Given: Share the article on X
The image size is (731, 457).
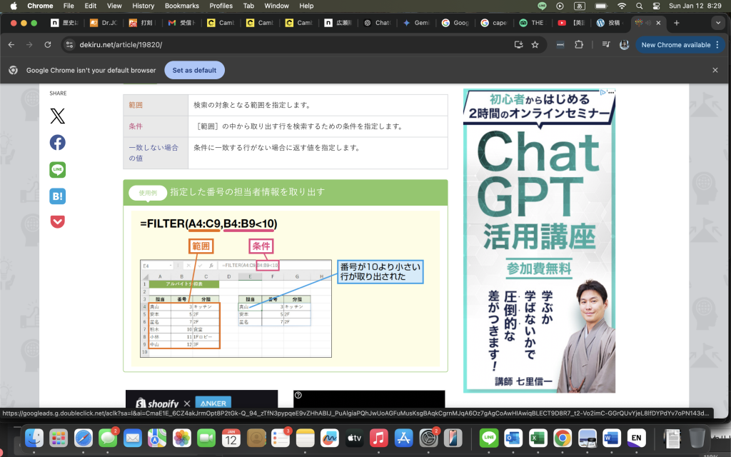Looking at the screenshot, I should [x=57, y=116].
